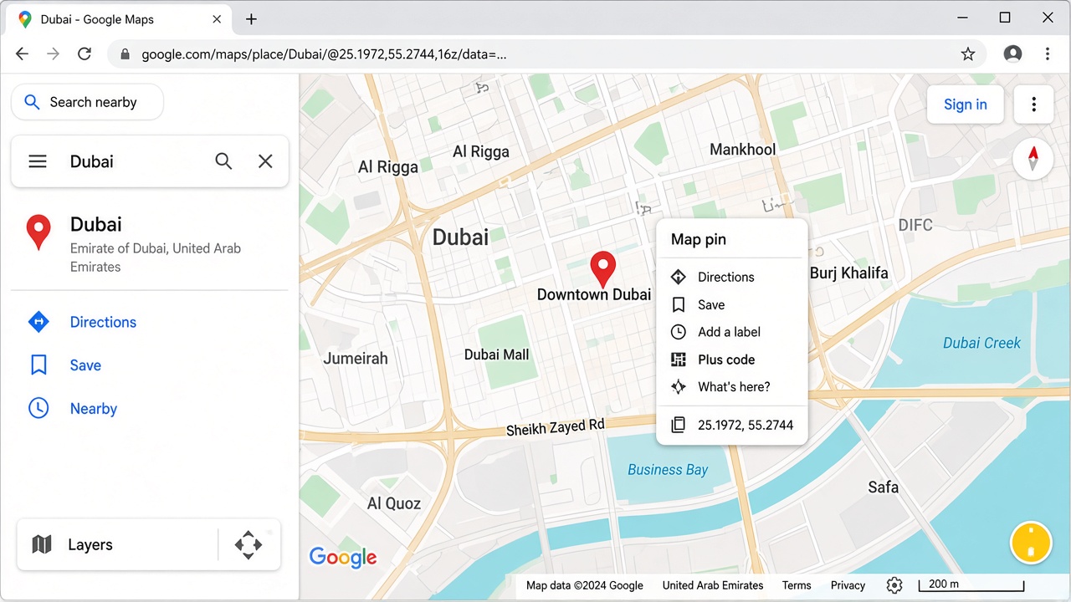Click the four-arrow pan icon beside Layers
The width and height of the screenshot is (1071, 602).
249,544
